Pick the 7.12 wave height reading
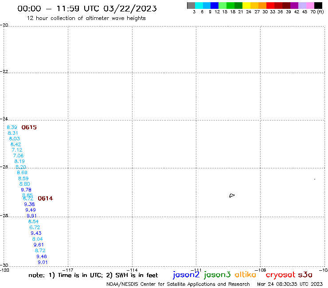The height and width of the screenshot is (288, 328). 17,150
